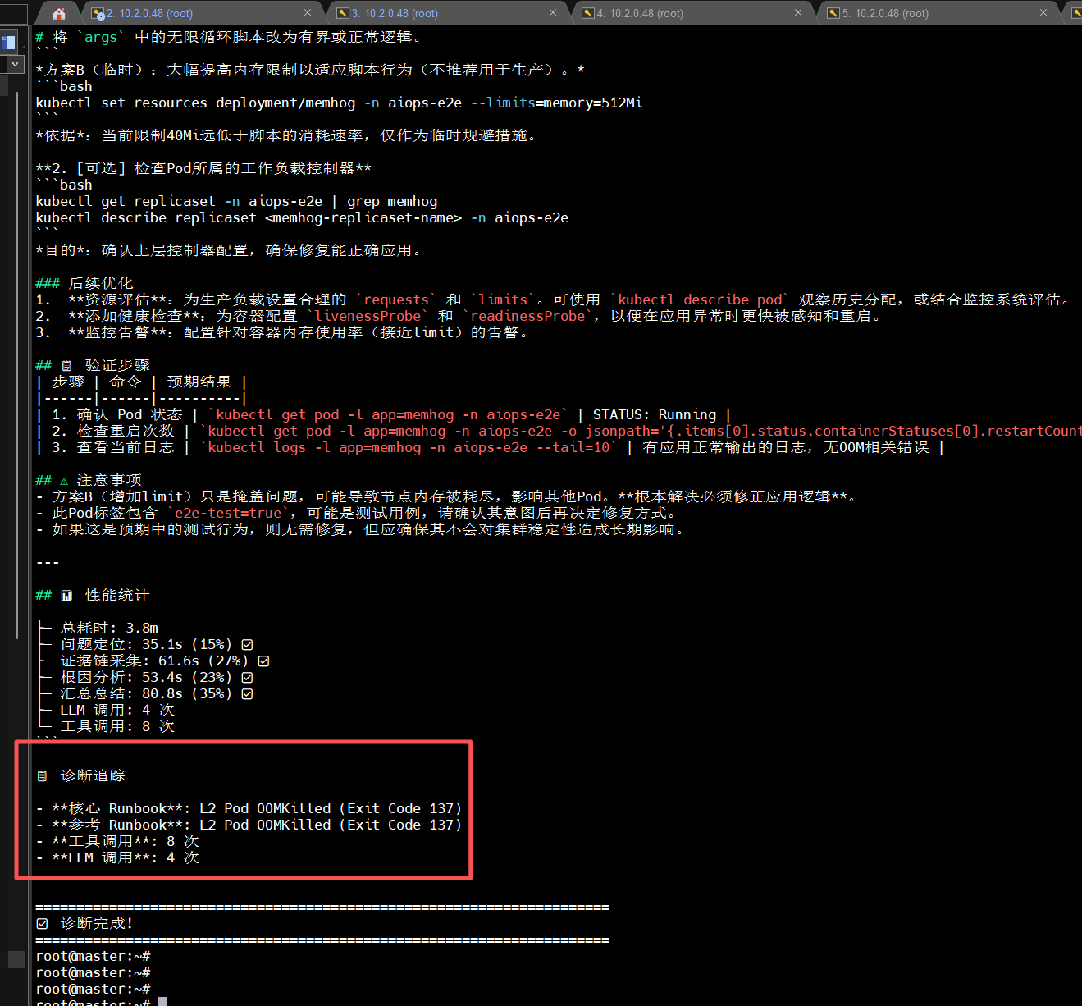
Task: Click the session icon on tab 2
Action: pyautogui.click(x=98, y=13)
